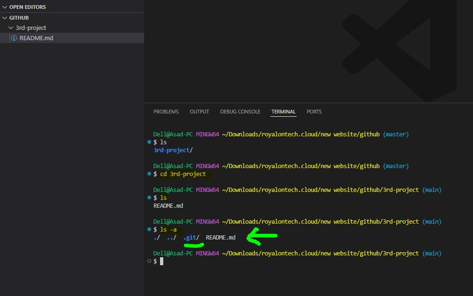Click the 'cd 3rd-project' command text
Image resolution: width=473 pixels, height=296 pixels.
click(183, 174)
